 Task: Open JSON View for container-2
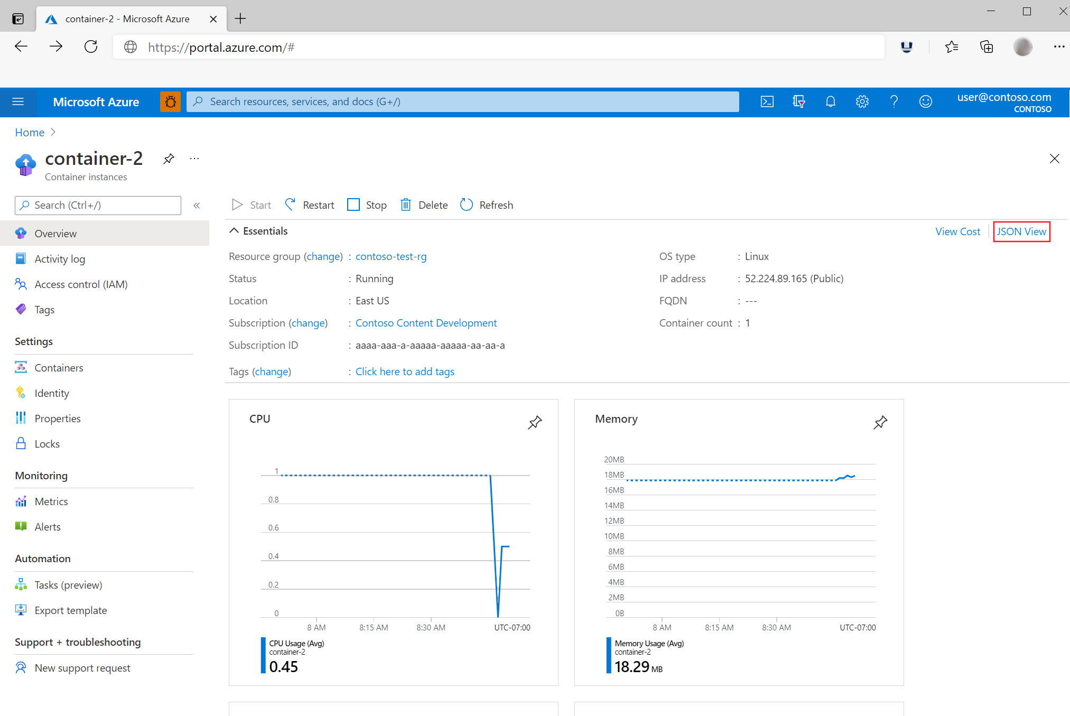(1021, 231)
